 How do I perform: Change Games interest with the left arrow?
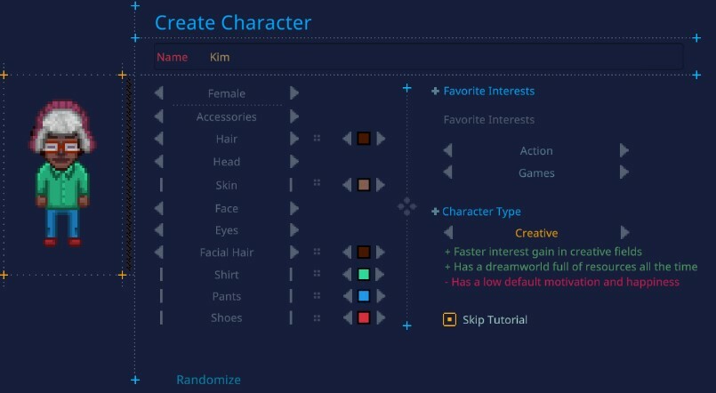(x=447, y=172)
